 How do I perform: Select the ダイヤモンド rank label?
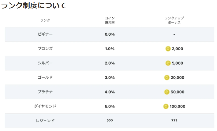45,106
